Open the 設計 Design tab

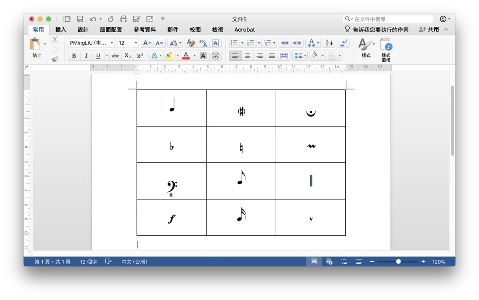pos(83,30)
